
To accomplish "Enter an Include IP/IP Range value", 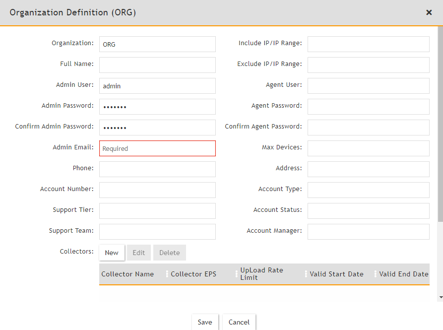I will (x=368, y=44).
